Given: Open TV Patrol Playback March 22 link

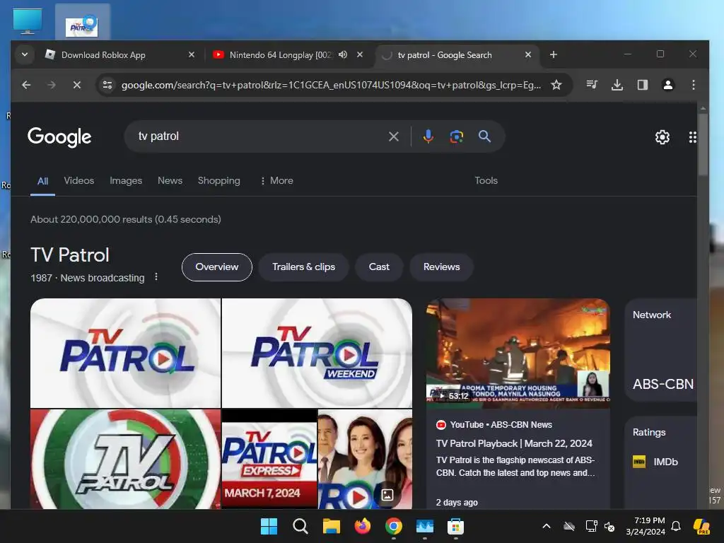Looking at the screenshot, I should pos(514,444).
